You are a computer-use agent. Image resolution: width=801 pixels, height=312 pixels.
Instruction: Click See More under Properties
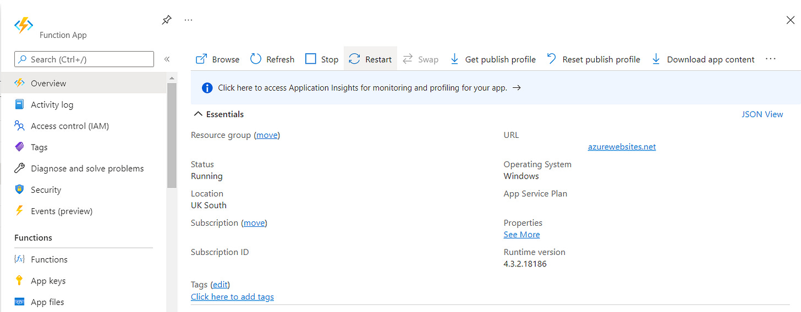pyautogui.click(x=522, y=235)
